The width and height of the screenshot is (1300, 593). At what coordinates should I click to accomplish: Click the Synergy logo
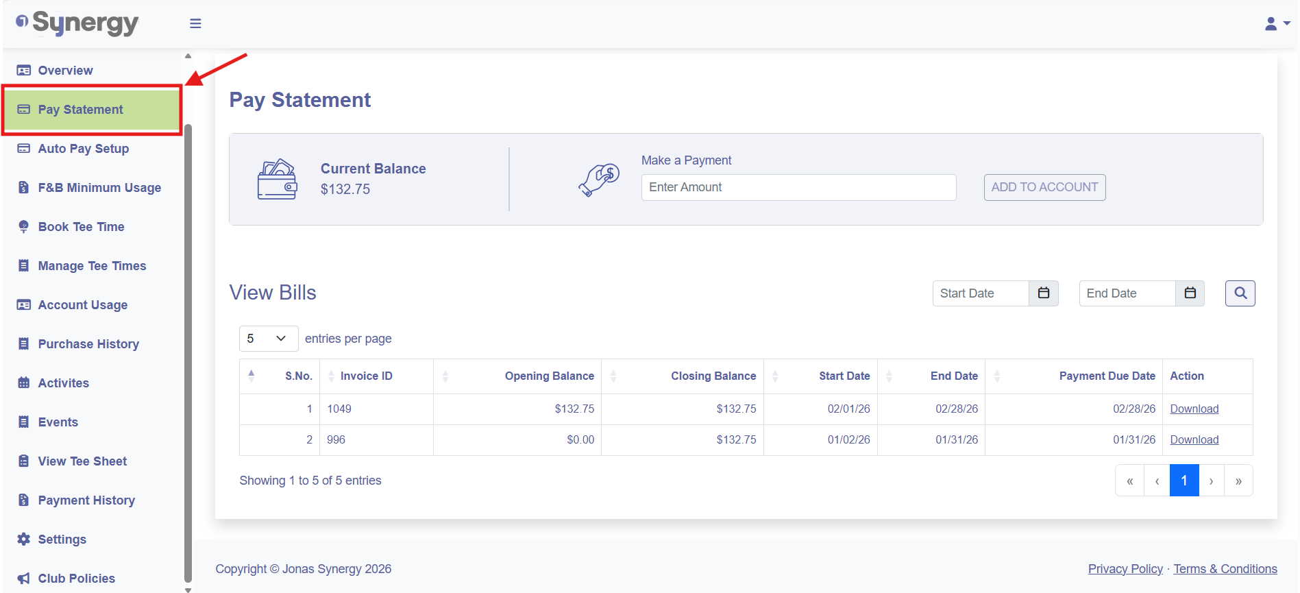[77, 23]
